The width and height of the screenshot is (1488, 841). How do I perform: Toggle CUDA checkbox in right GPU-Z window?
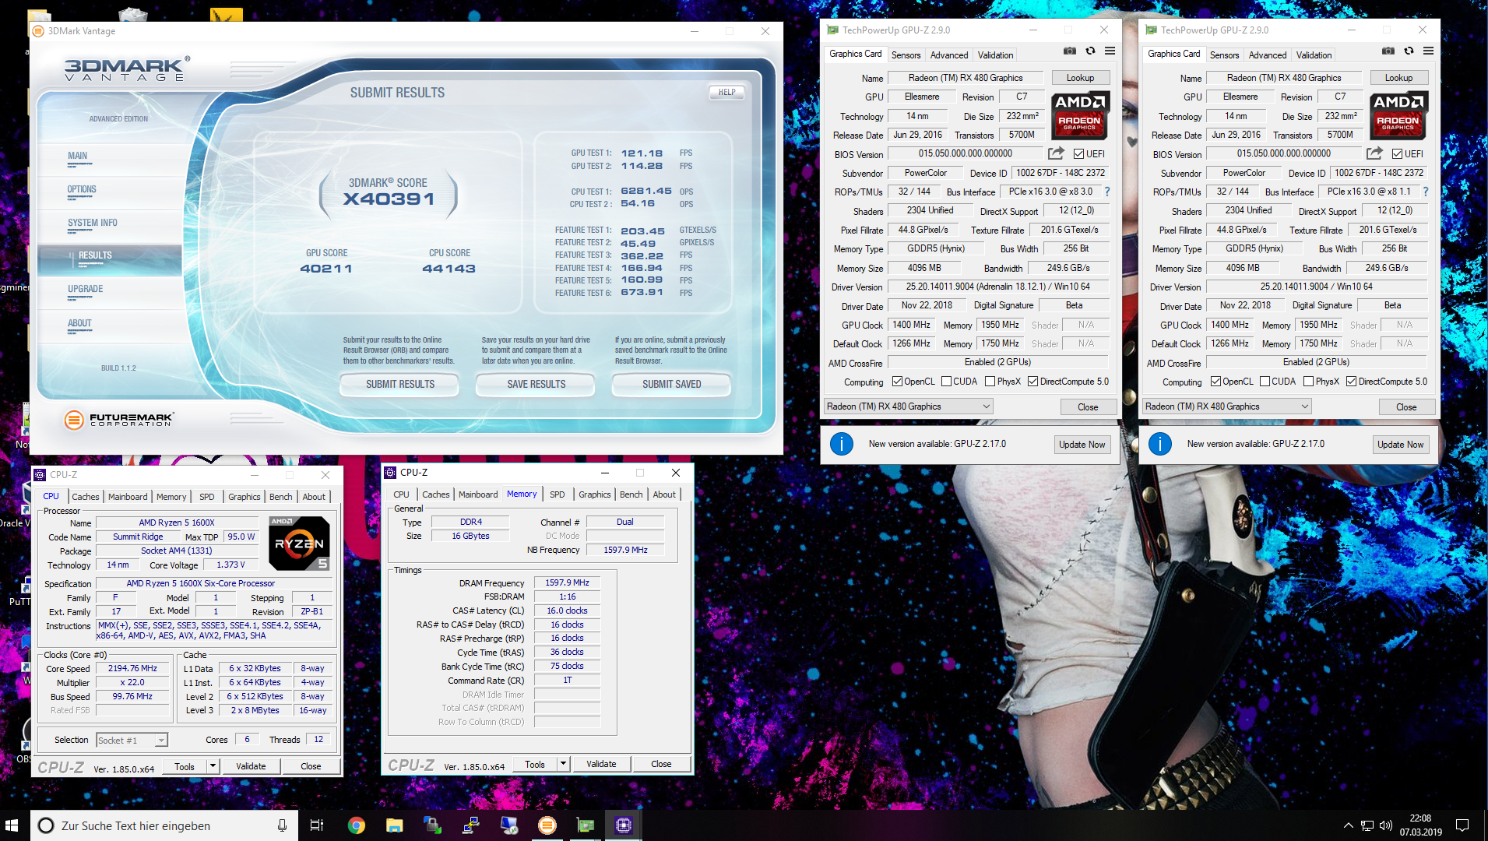tap(1265, 382)
